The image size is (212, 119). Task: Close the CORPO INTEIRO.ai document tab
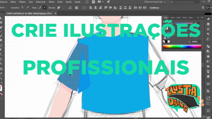(55, 13)
